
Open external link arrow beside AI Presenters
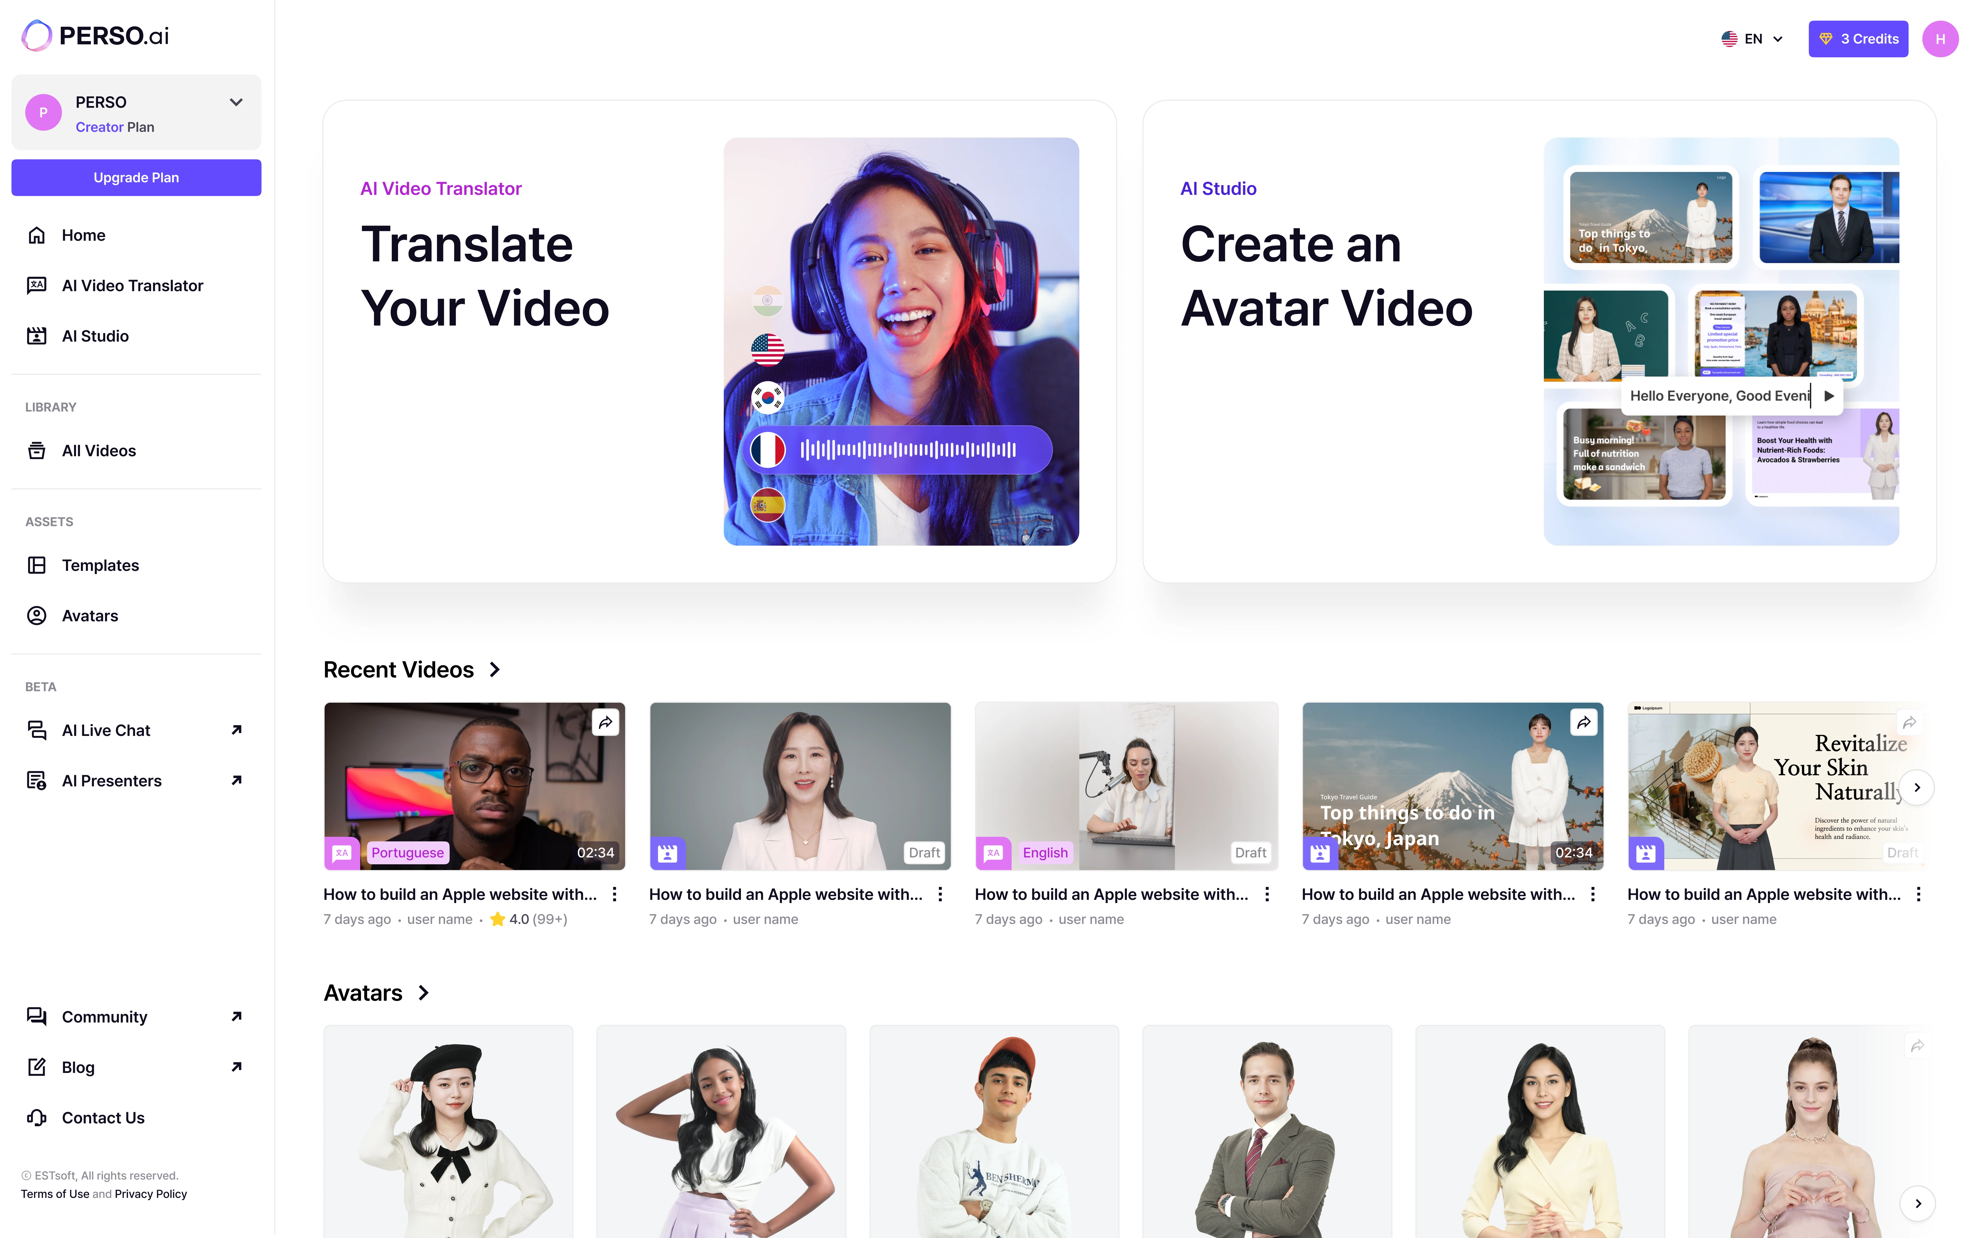[x=237, y=780]
